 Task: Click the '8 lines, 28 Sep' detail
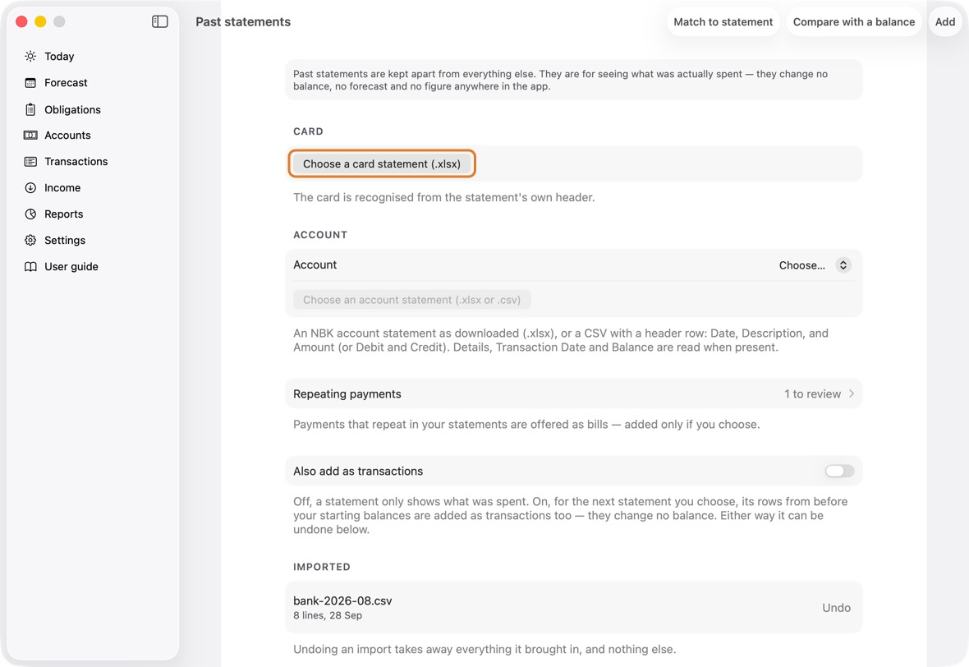point(328,616)
